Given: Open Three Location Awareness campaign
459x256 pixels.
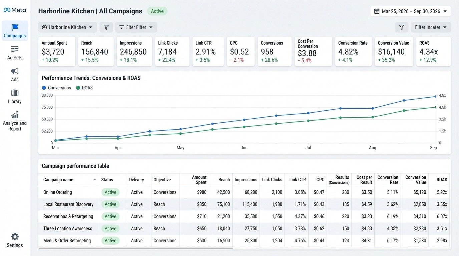Looking at the screenshot, I should 68,229.
